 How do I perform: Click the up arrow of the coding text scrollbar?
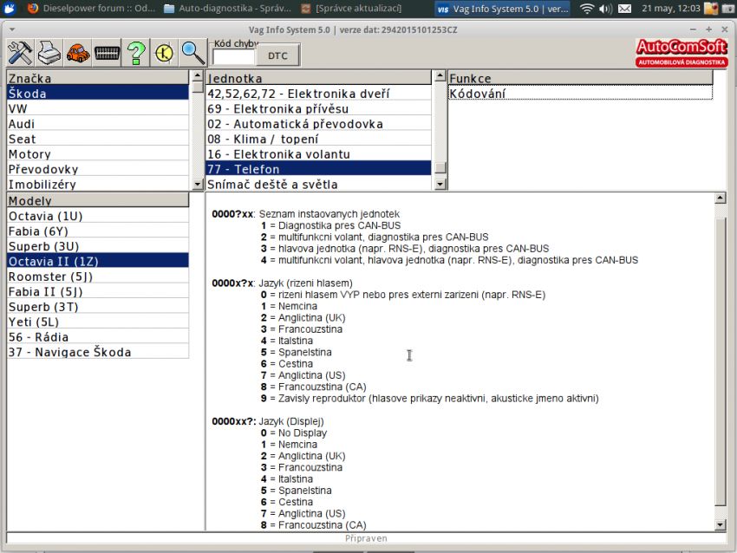coord(720,198)
